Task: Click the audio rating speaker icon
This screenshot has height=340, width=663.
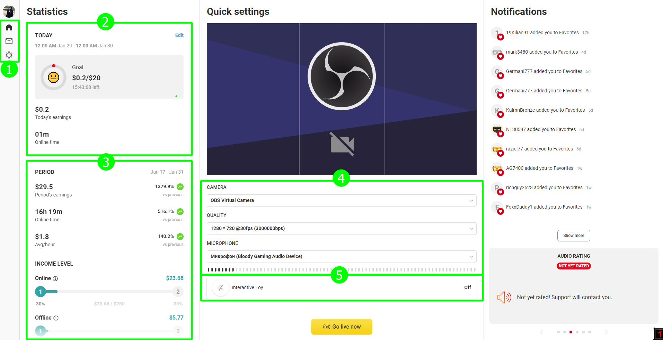Action: (x=504, y=297)
